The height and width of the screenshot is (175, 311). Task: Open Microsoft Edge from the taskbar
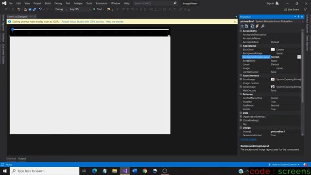click(x=95, y=171)
